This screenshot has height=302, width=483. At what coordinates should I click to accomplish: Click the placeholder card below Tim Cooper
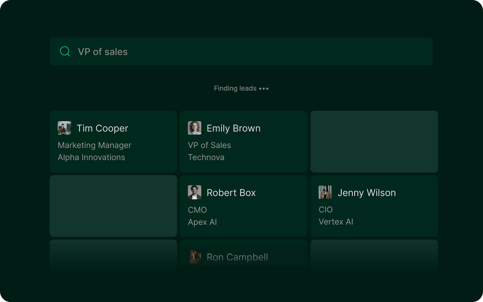tap(113, 206)
